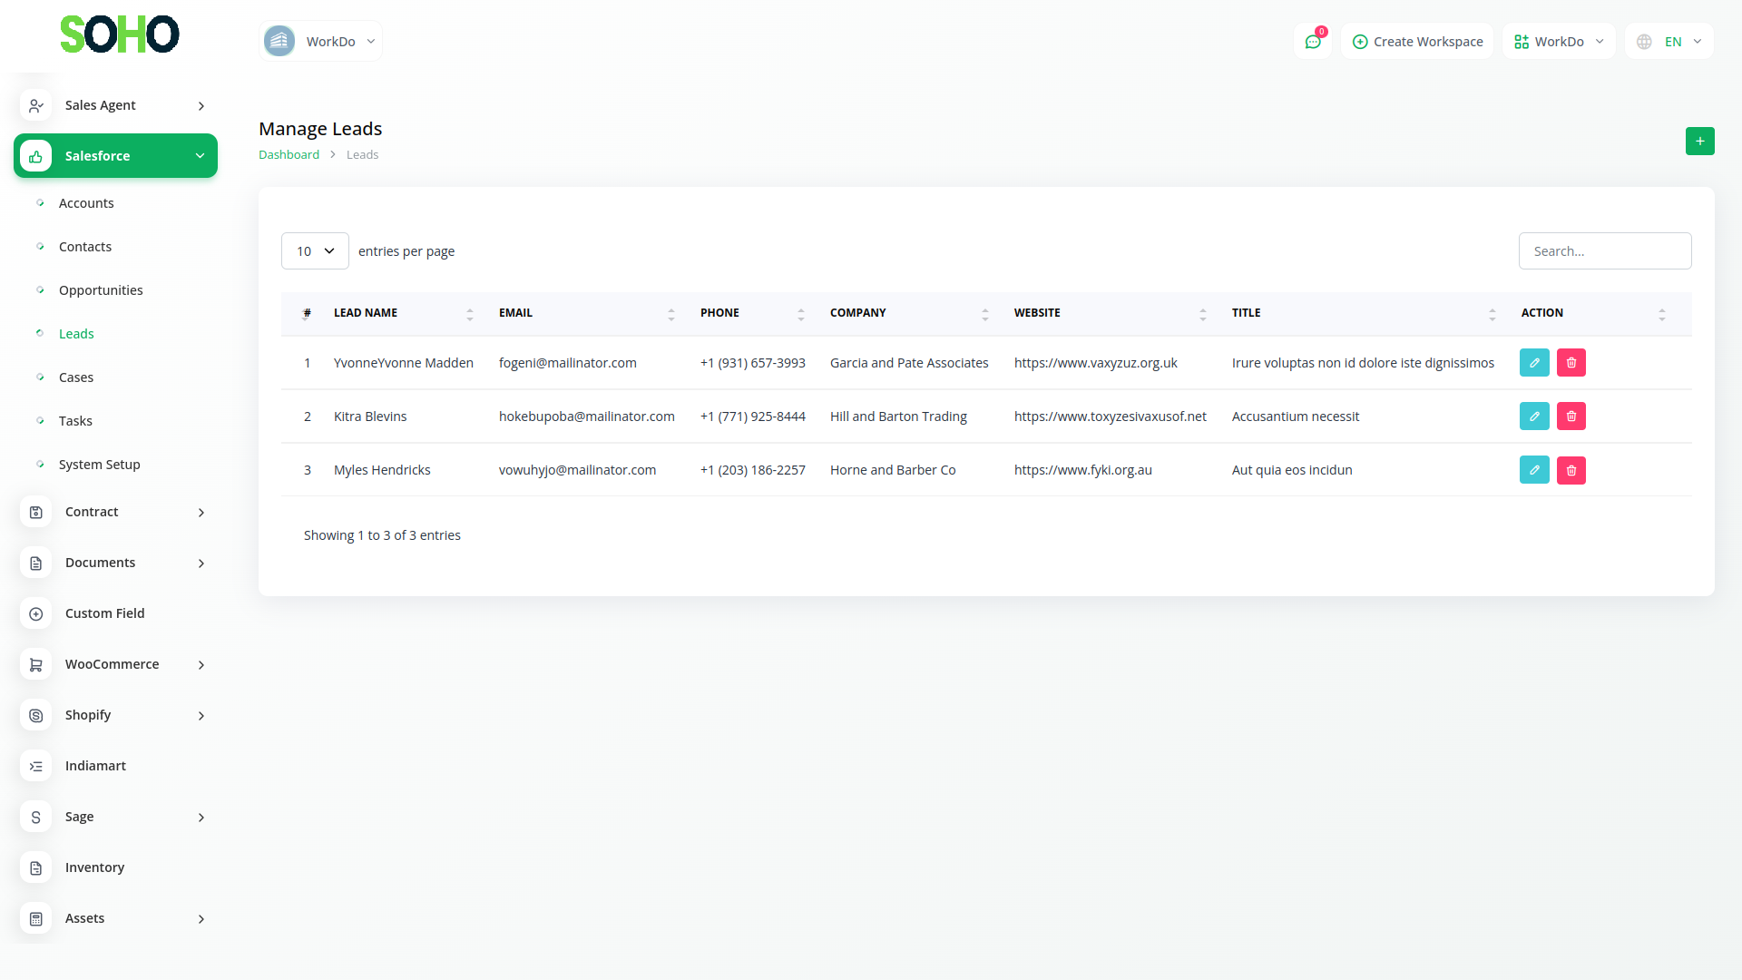The width and height of the screenshot is (1742, 980).
Task: Go to Opportunities under Salesforce
Action: pyautogui.click(x=101, y=290)
